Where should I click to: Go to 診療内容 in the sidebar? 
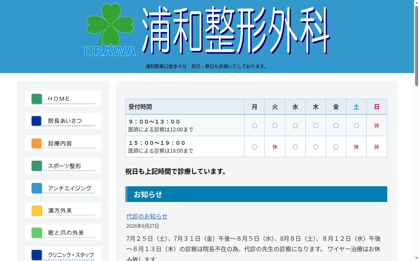(x=63, y=143)
